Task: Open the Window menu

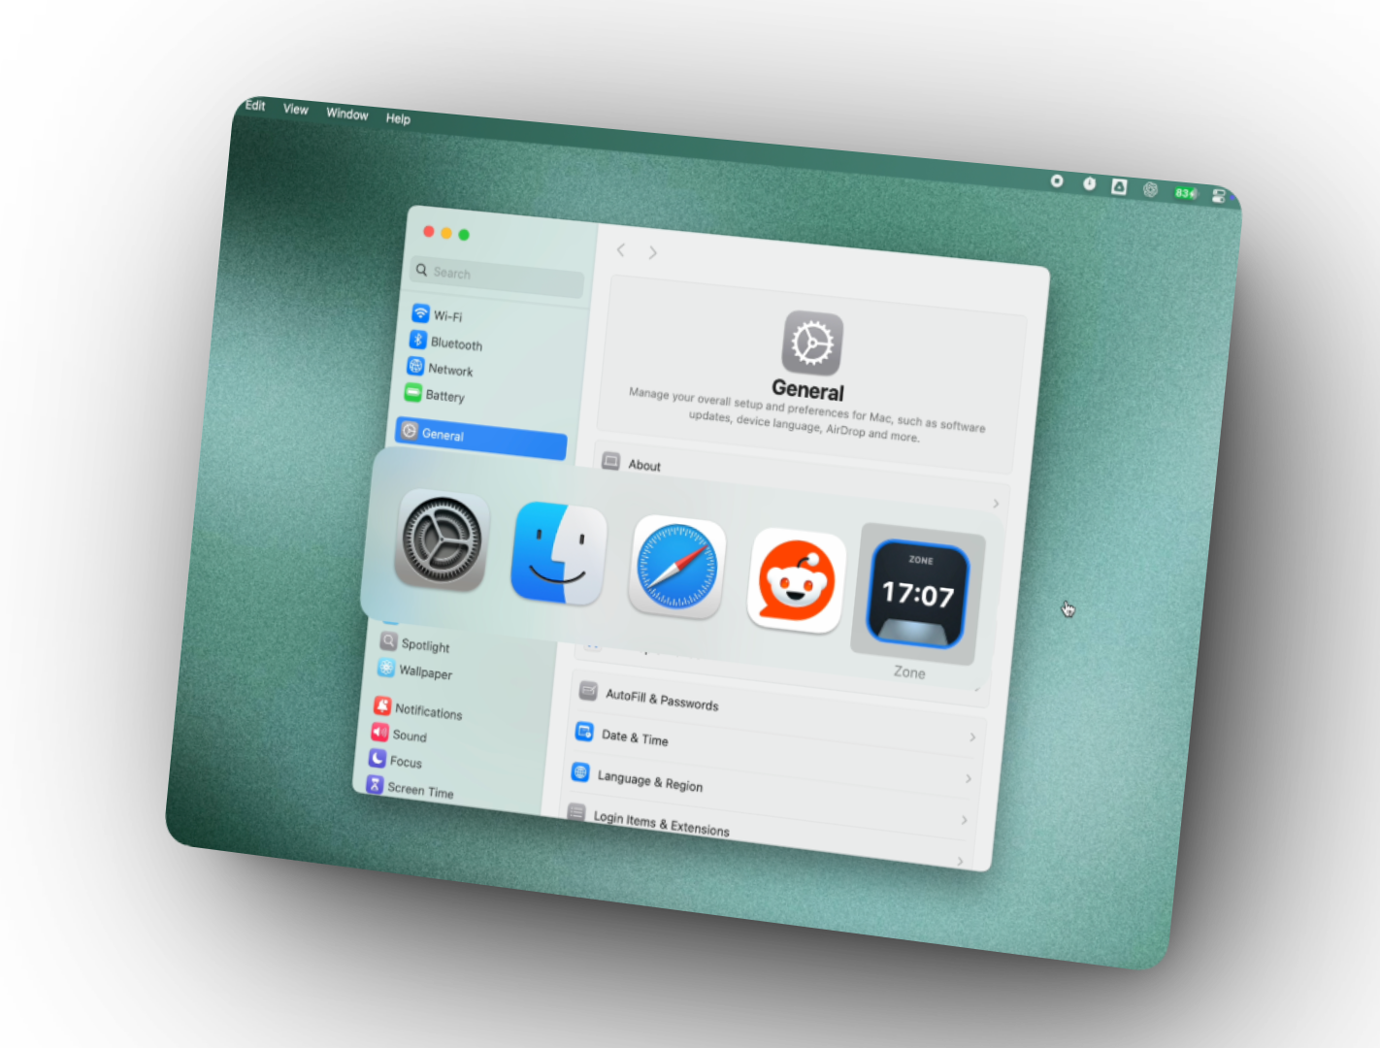Action: pyautogui.click(x=347, y=114)
